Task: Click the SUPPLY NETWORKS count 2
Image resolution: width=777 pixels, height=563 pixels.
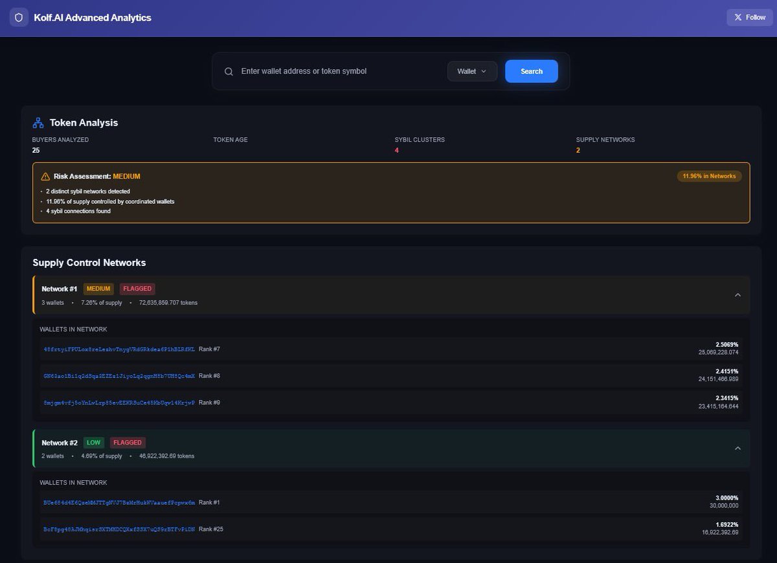Action: 578,150
